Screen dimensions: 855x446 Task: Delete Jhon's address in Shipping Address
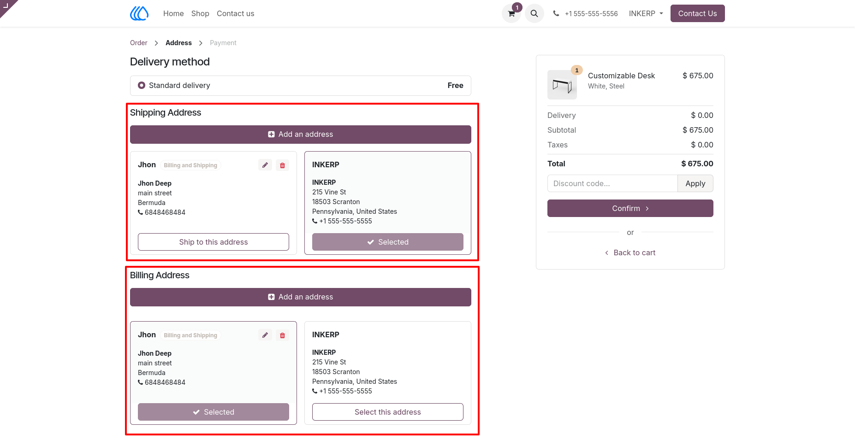282,165
